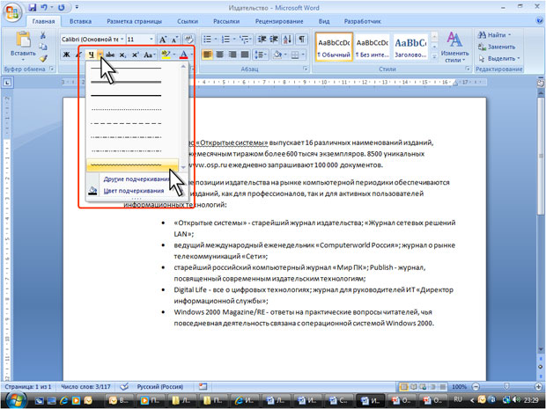The image size is (546, 409).
Task: Apply superscript formatting
Action: click(135, 55)
